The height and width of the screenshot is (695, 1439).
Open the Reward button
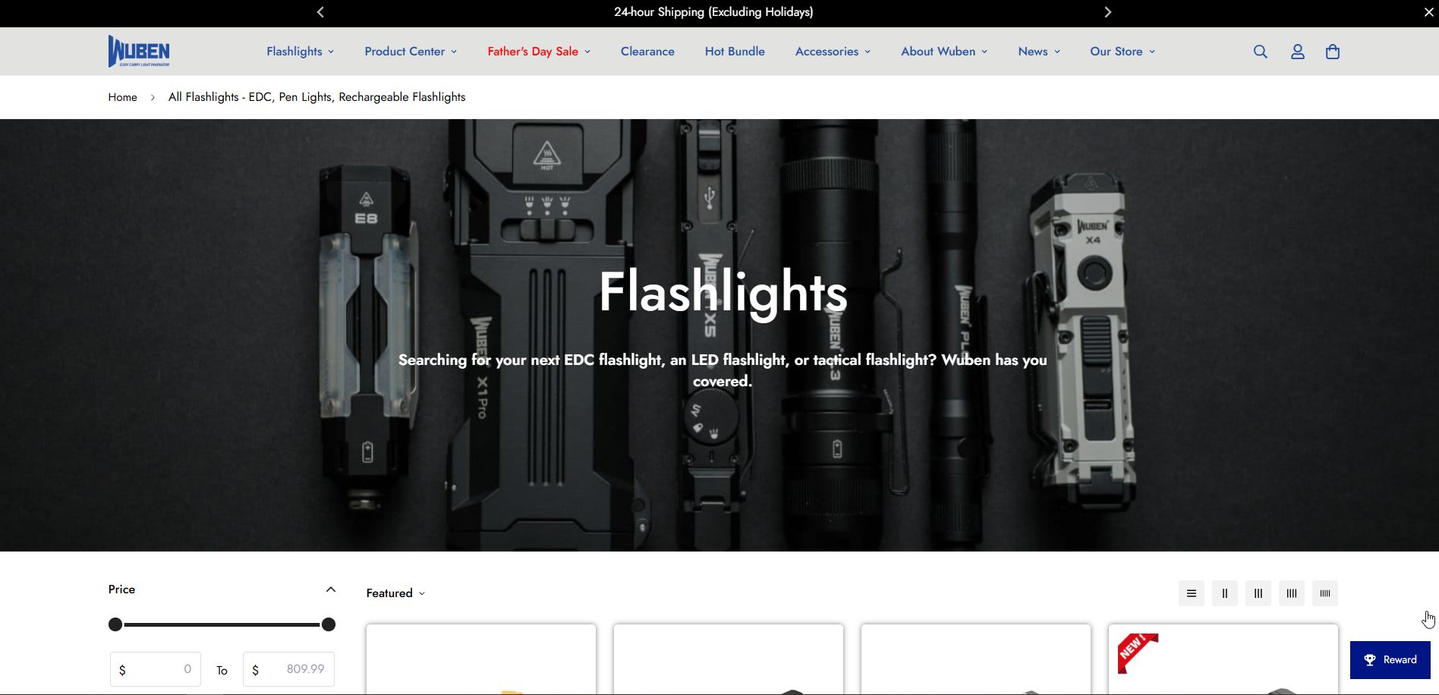[x=1390, y=660]
